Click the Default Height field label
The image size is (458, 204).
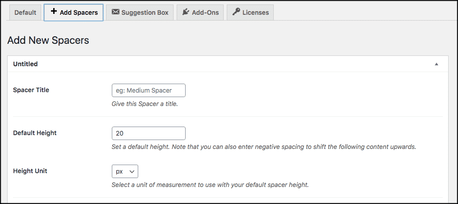35,133
